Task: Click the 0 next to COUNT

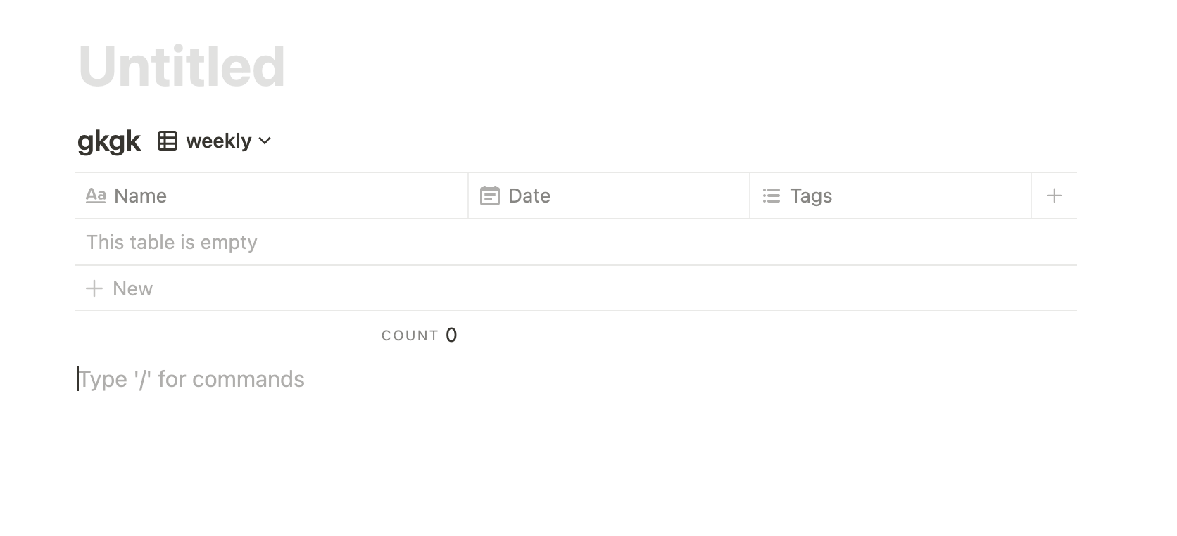Action: [x=451, y=335]
